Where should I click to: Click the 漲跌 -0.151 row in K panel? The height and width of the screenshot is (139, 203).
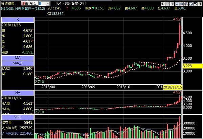tap(18, 52)
